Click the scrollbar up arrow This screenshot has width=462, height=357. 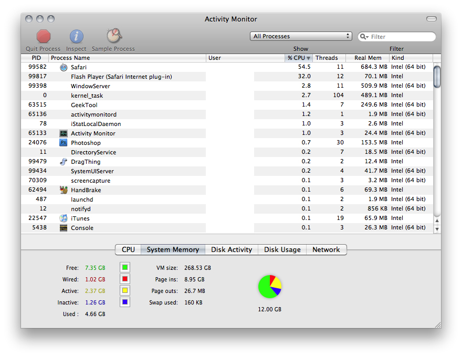coord(437,220)
